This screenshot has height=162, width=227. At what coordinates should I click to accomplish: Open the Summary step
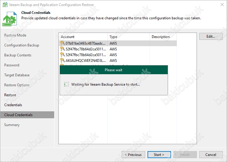pos(12,125)
